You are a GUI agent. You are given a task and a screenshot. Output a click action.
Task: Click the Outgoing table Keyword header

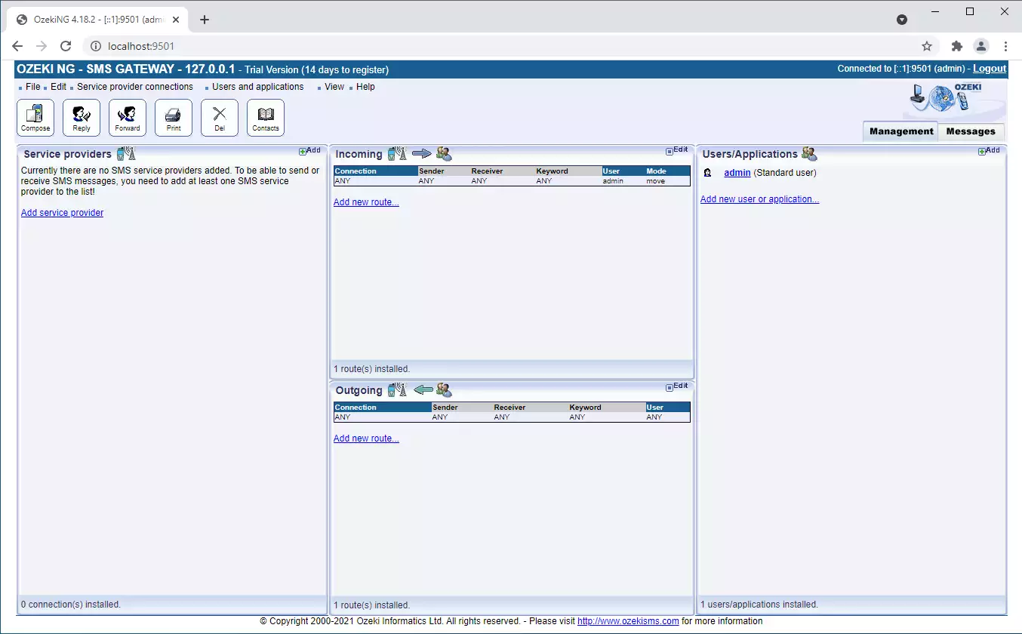tap(606, 408)
